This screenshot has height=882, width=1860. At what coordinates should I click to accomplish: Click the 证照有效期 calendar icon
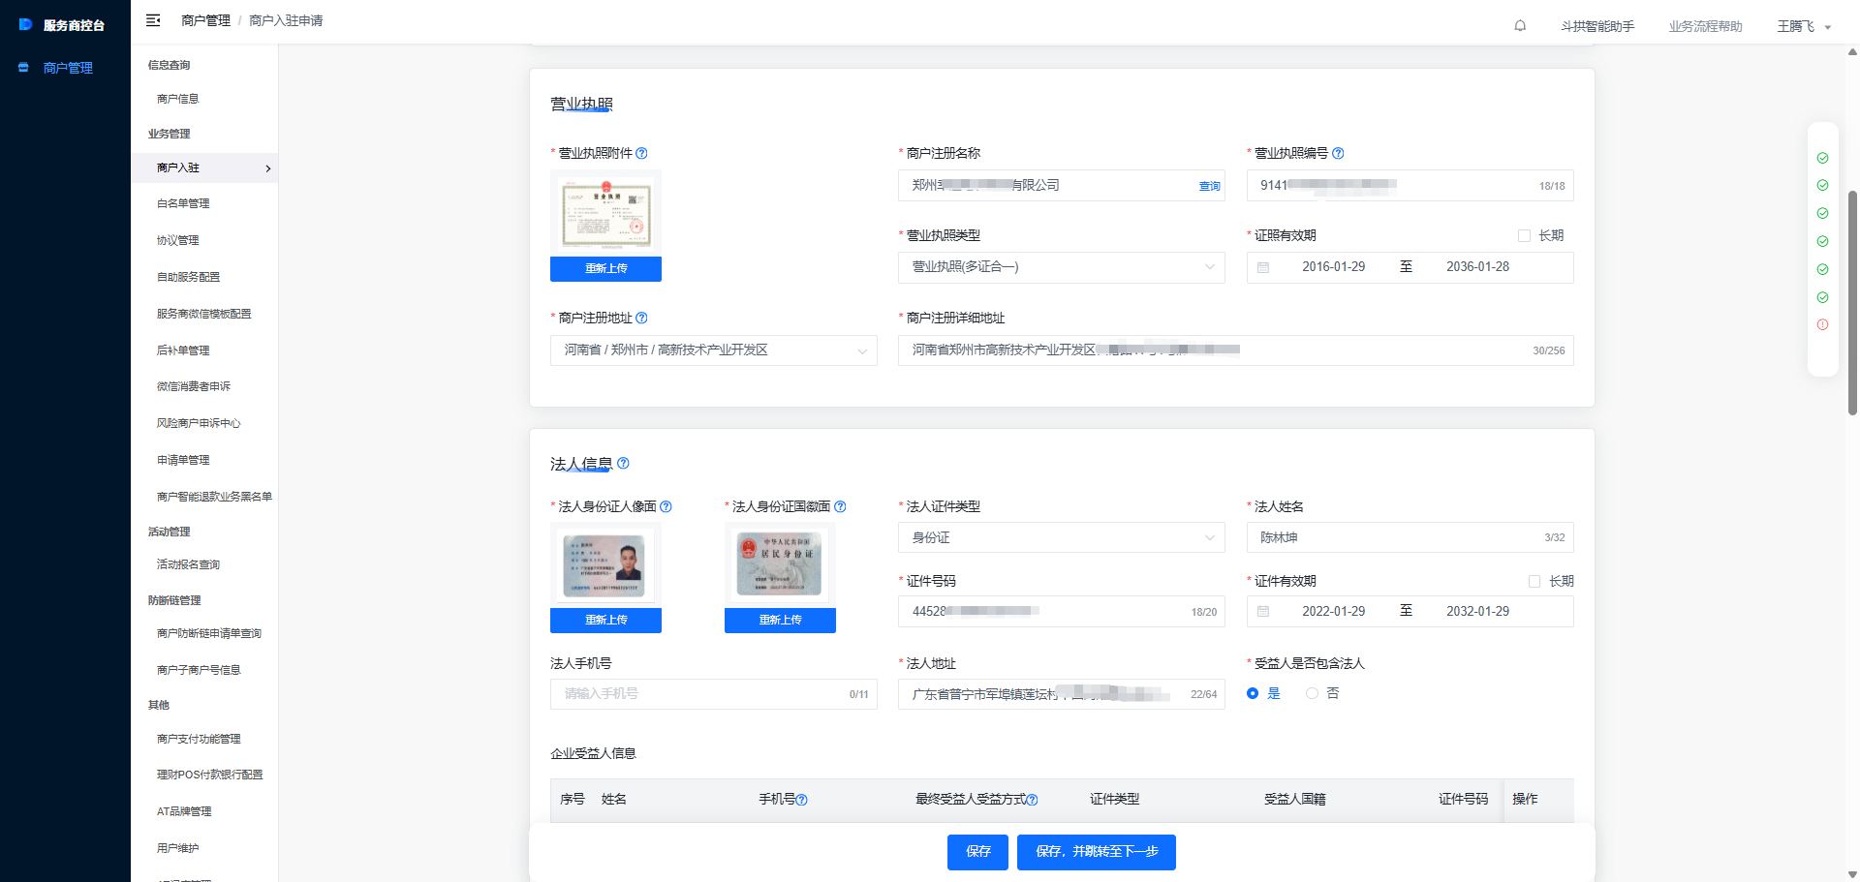(1263, 267)
